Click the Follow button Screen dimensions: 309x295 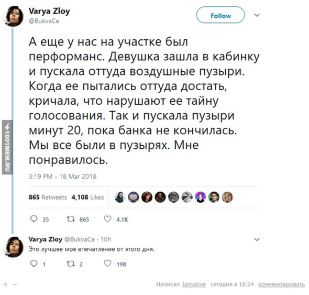[x=220, y=15]
